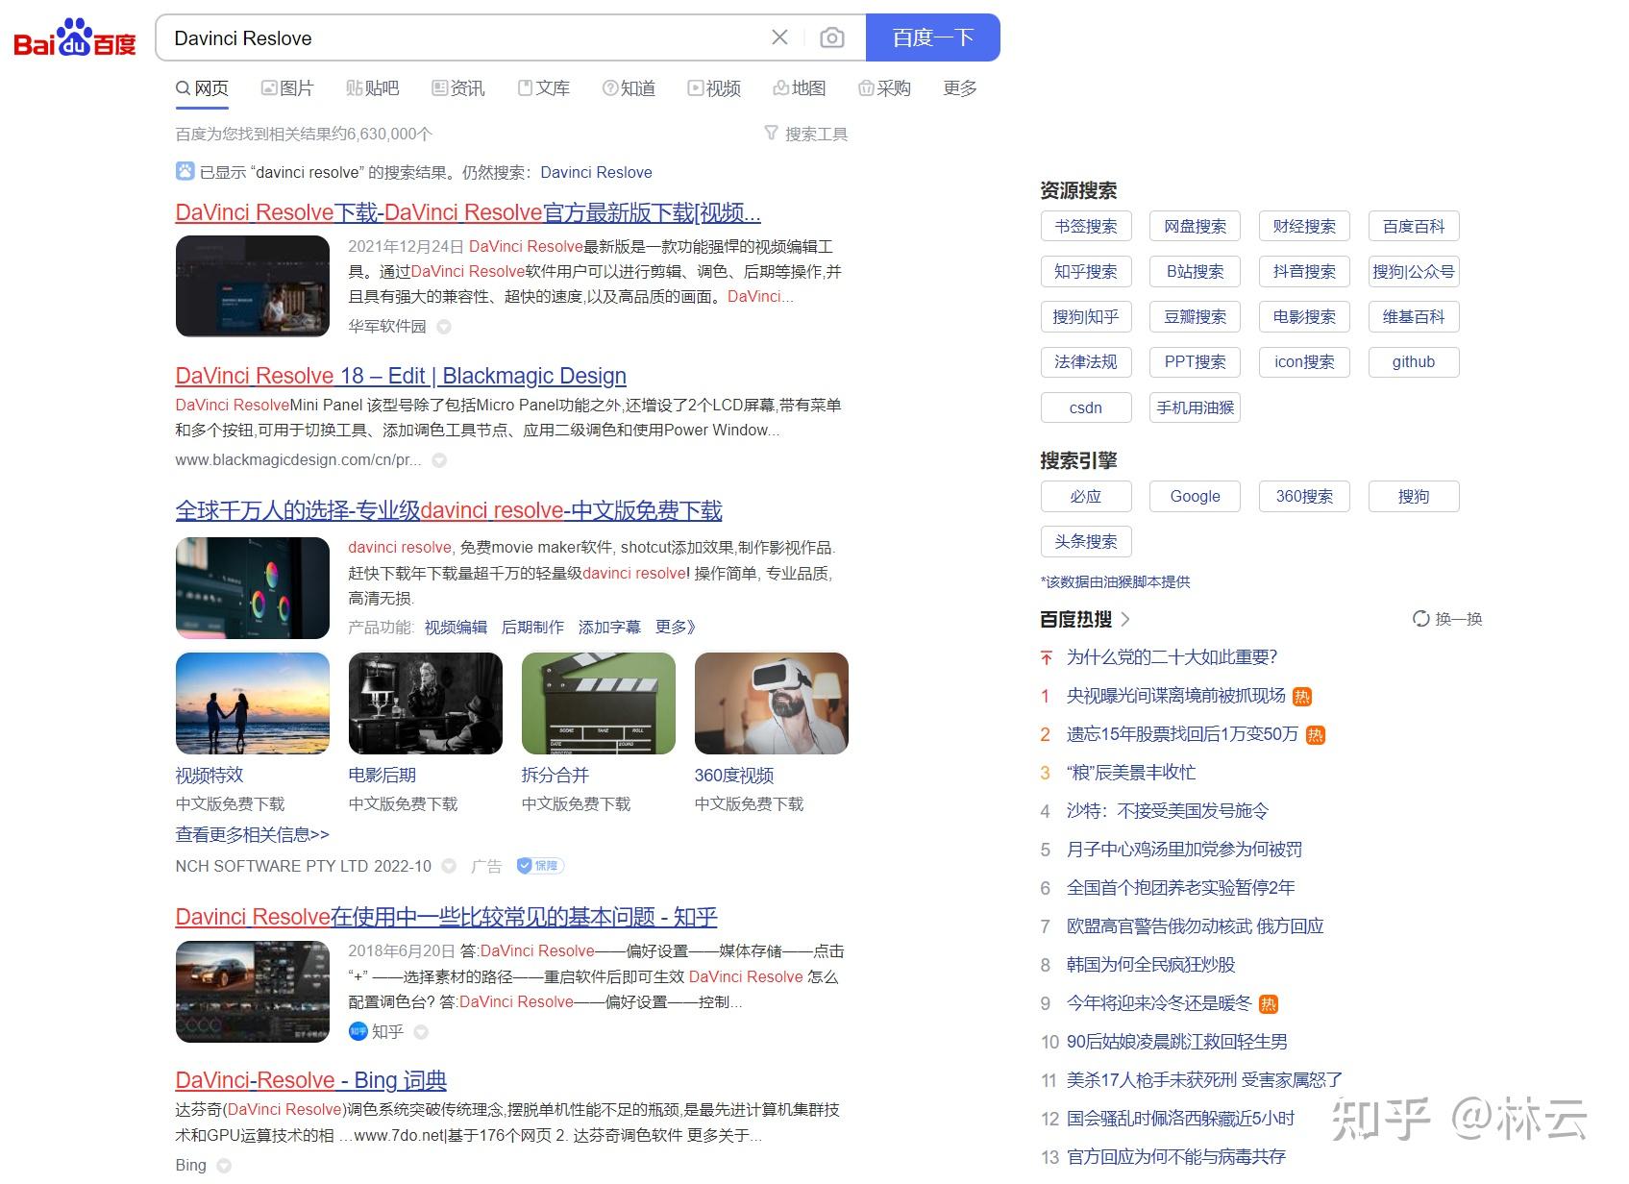Click 查看更多相关信息>> link
The width and height of the screenshot is (1629, 1184).
click(x=252, y=834)
